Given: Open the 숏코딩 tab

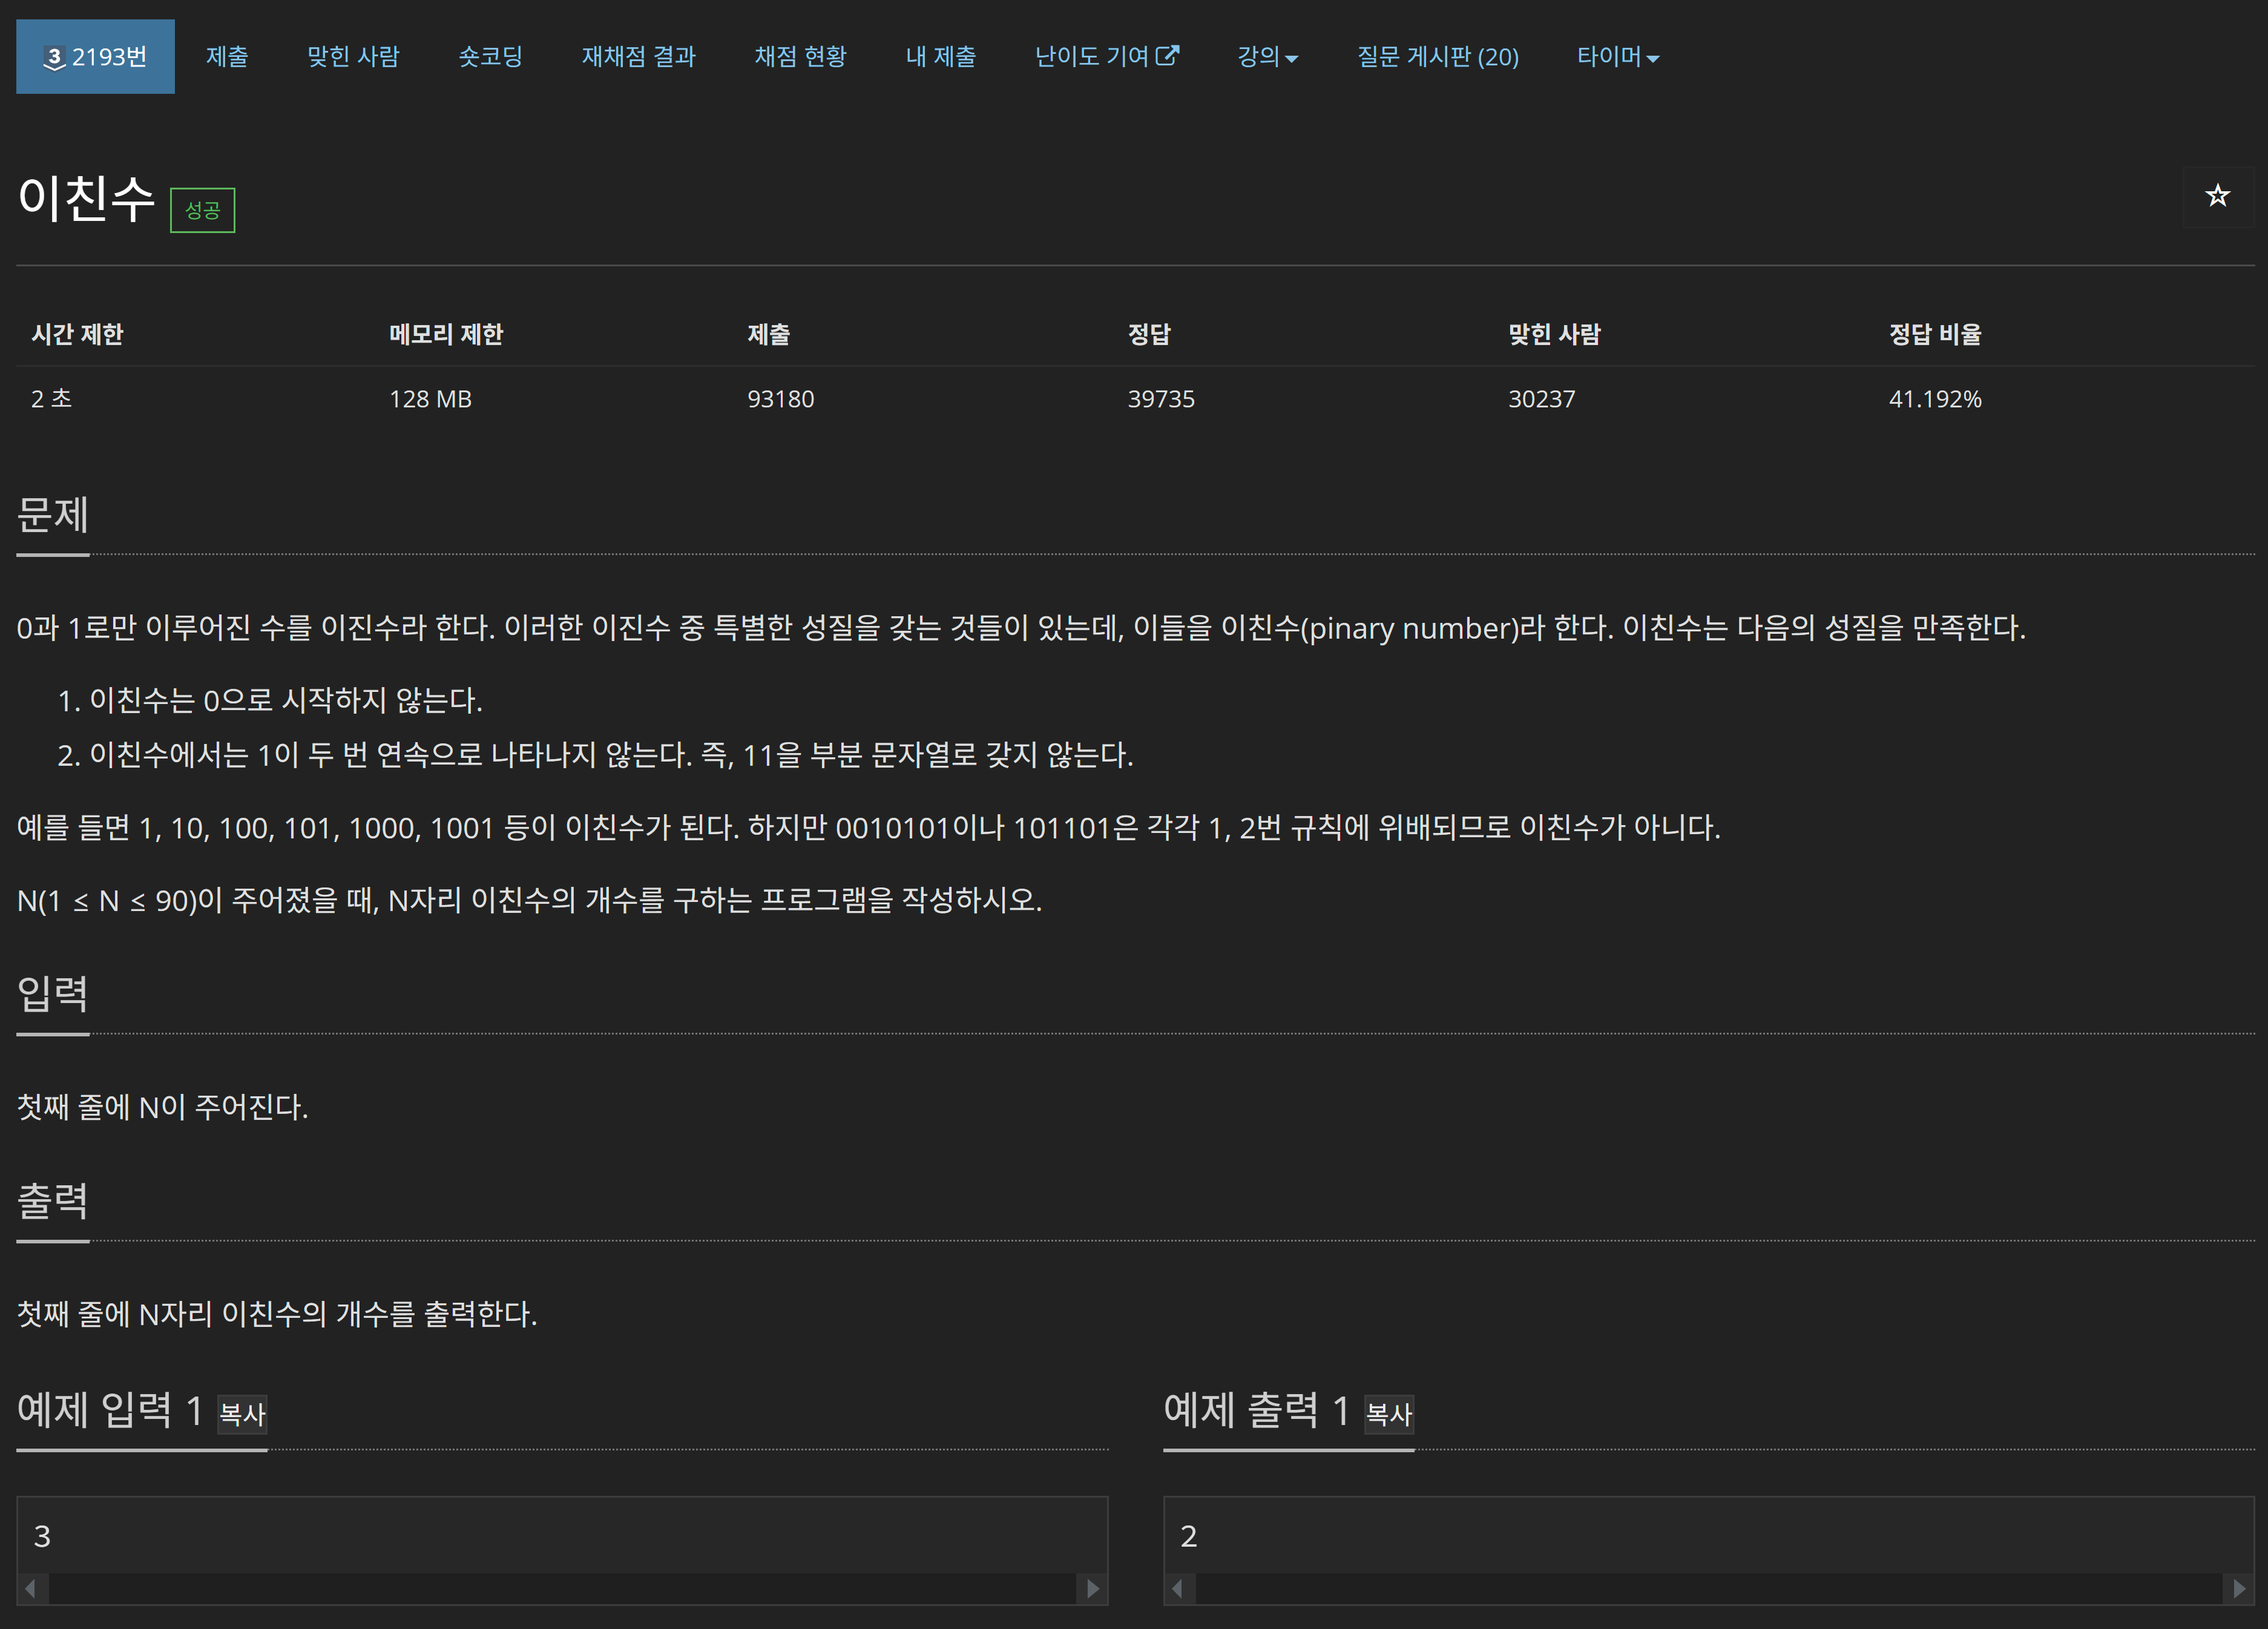Looking at the screenshot, I should (490, 57).
